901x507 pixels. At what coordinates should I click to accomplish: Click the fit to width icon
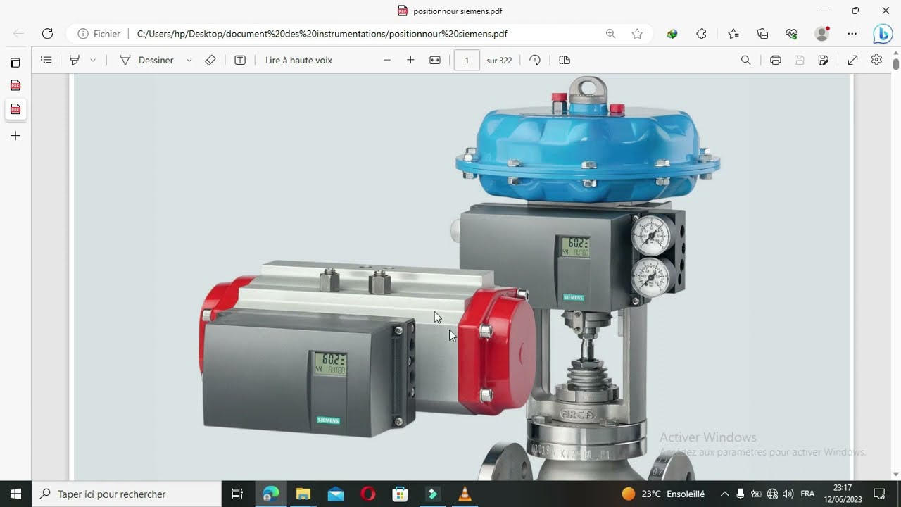(435, 61)
